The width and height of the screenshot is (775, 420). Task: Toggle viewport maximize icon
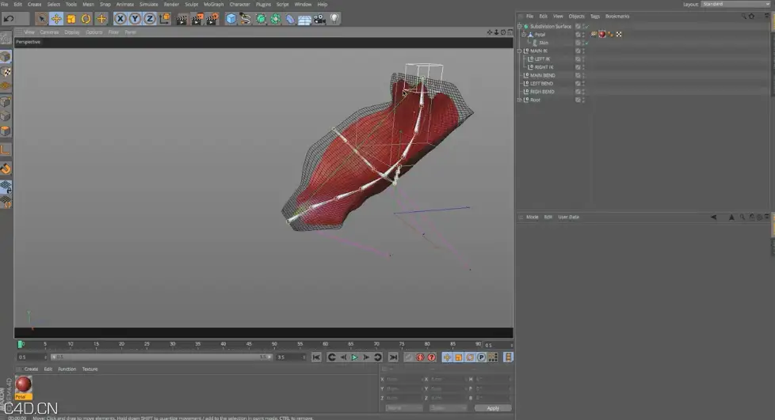click(510, 32)
